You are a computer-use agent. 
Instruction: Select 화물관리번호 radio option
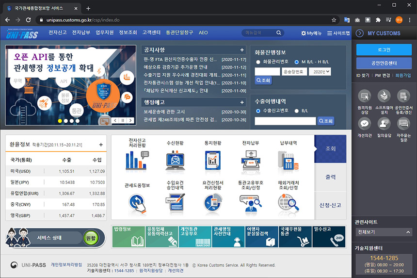(x=257, y=62)
